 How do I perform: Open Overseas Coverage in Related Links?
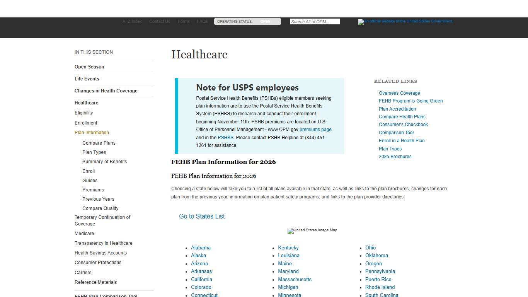(399, 93)
